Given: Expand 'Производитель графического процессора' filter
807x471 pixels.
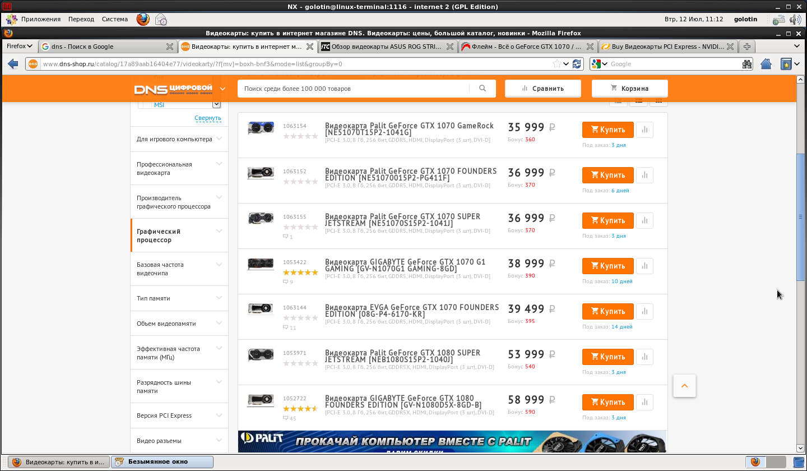Looking at the screenshot, I should point(219,197).
